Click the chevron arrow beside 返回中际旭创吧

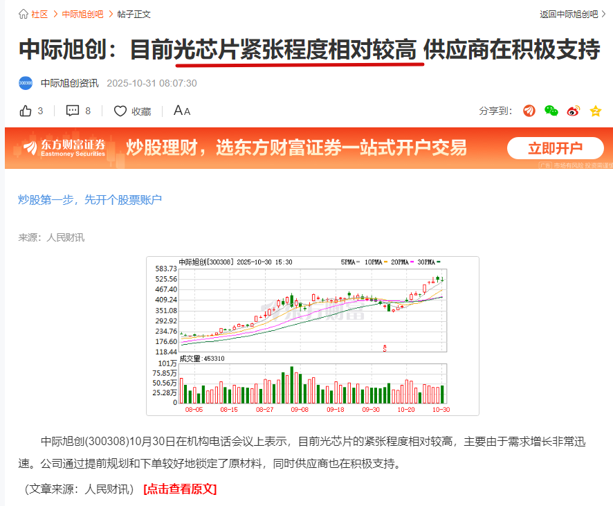tap(603, 15)
